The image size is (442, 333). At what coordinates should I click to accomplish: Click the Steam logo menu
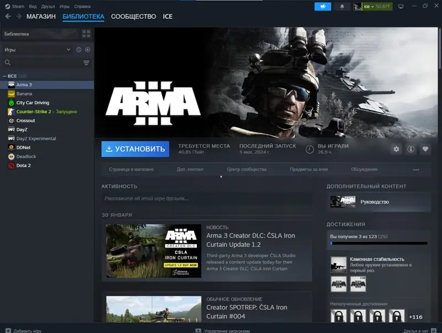pos(15,6)
